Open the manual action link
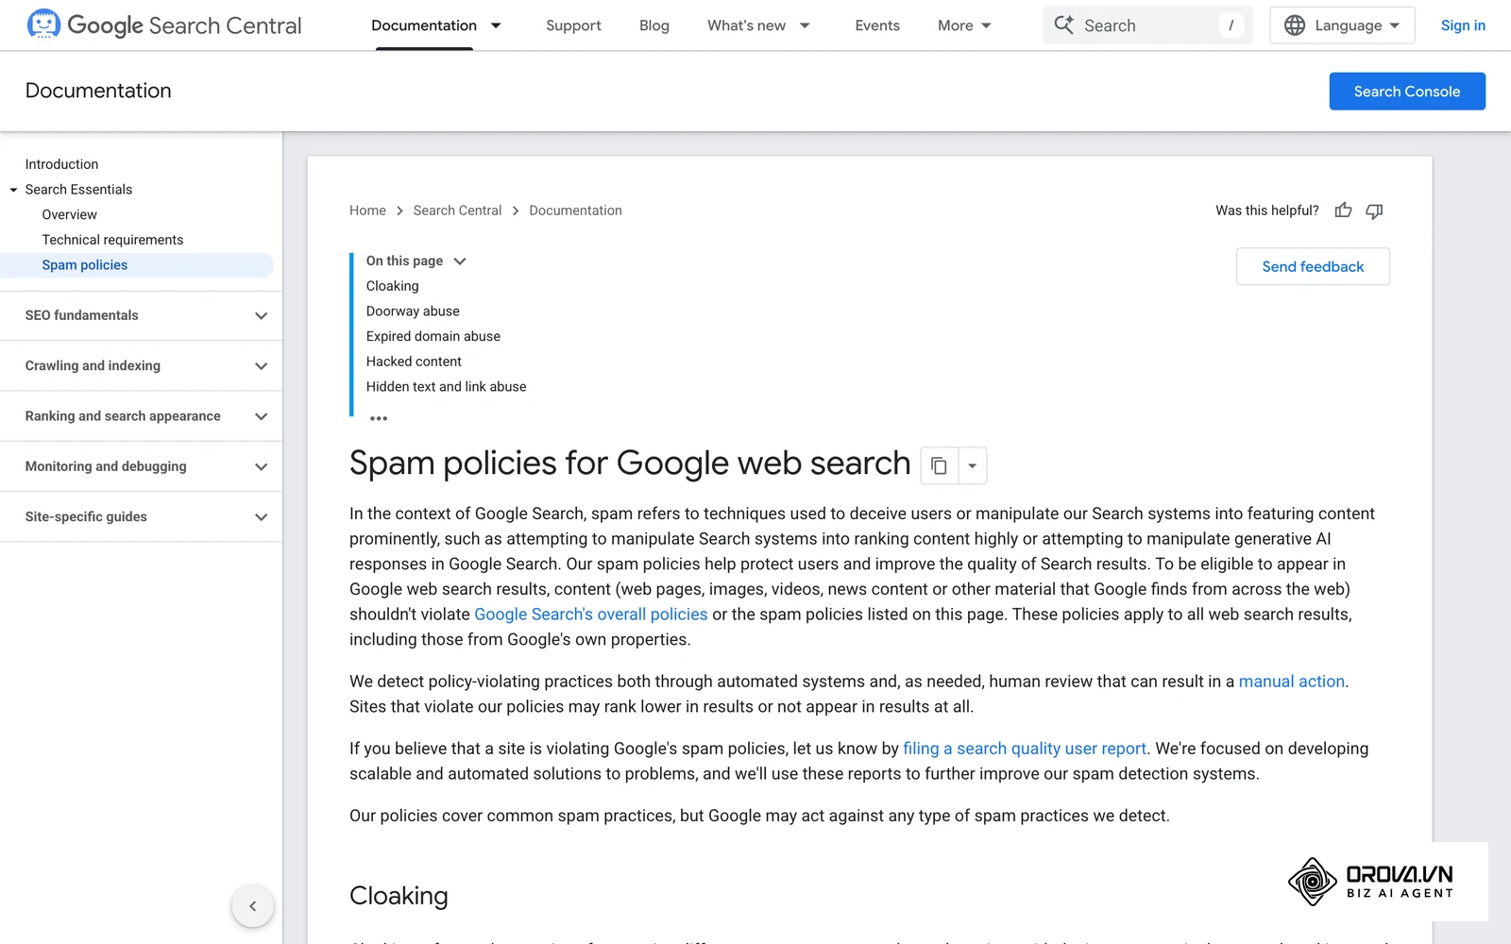This screenshot has height=944, width=1511. pos(1291,682)
